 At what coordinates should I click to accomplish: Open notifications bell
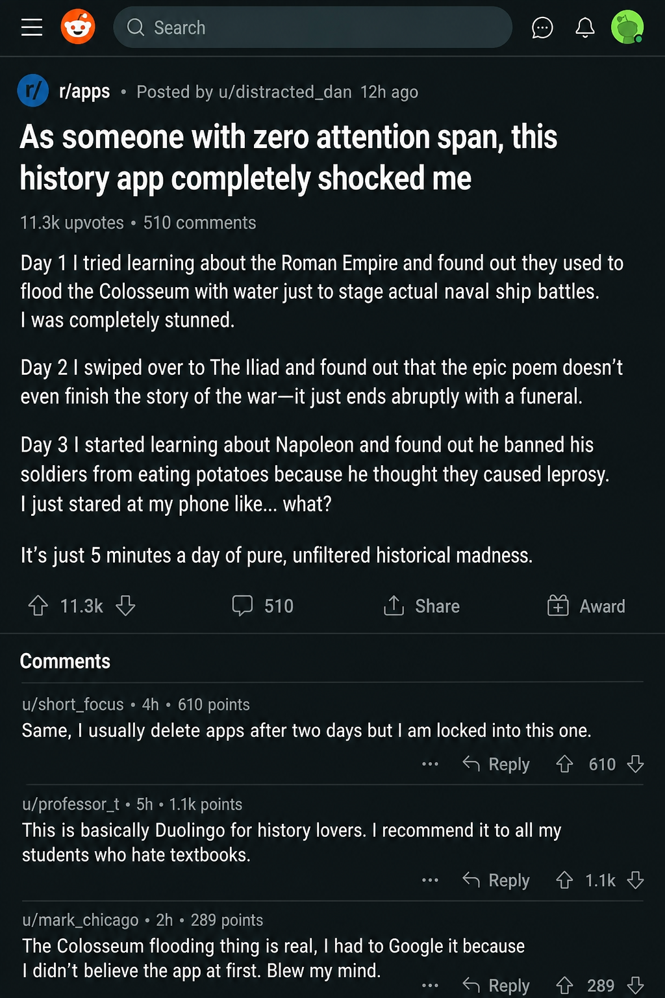click(585, 28)
